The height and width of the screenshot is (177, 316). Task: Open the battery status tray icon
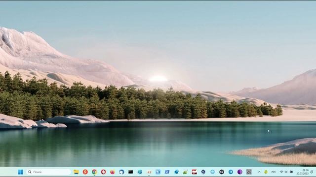click(x=291, y=172)
